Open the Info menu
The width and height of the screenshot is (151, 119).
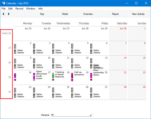pyautogui.click(x=40, y=9)
